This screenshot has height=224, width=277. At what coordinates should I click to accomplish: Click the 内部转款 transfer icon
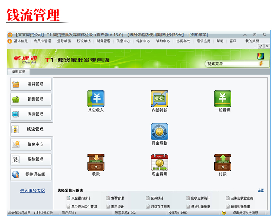tap(159, 99)
